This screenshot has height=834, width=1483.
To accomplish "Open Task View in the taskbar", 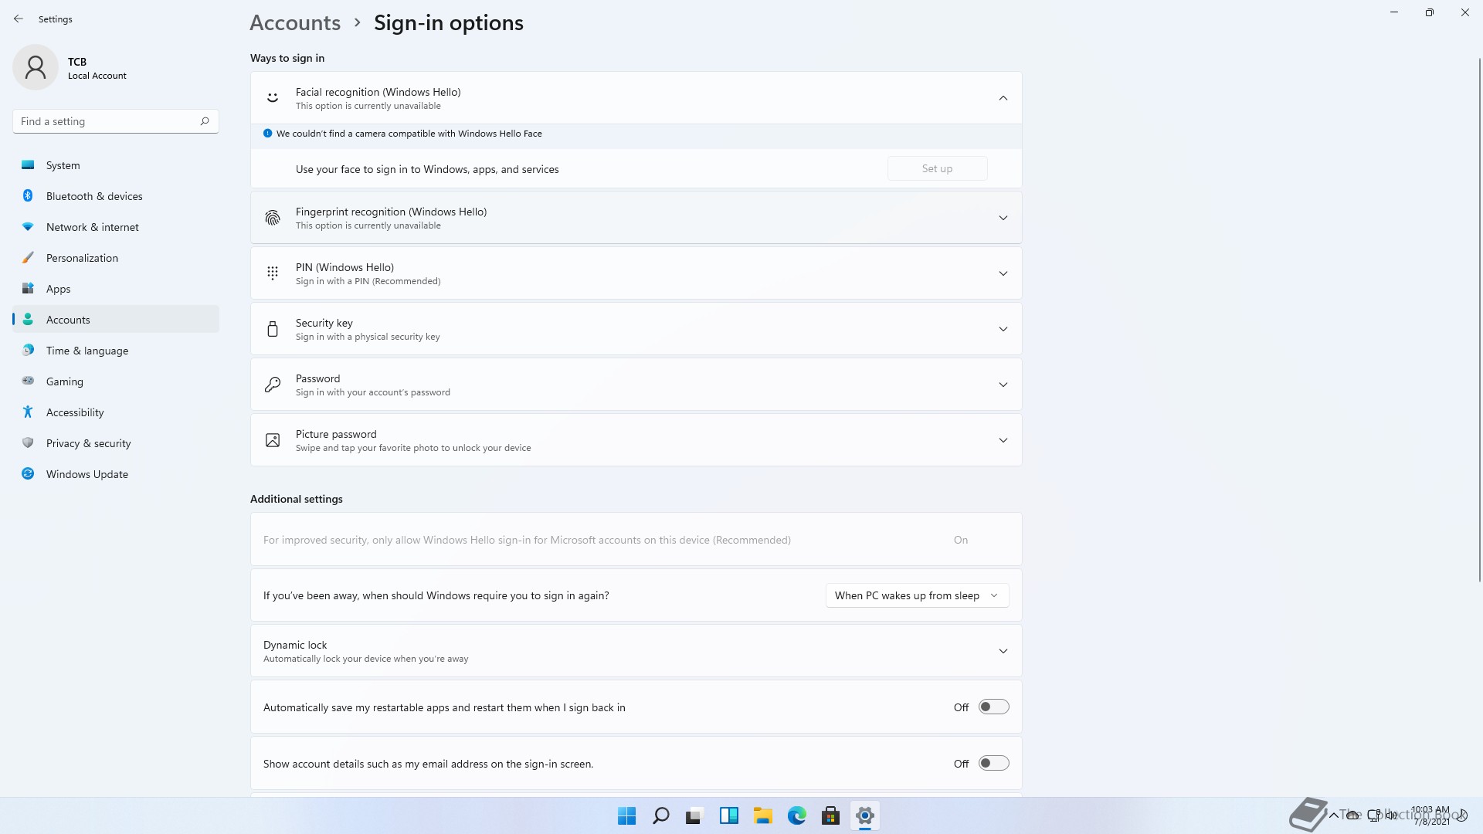I will point(695,815).
